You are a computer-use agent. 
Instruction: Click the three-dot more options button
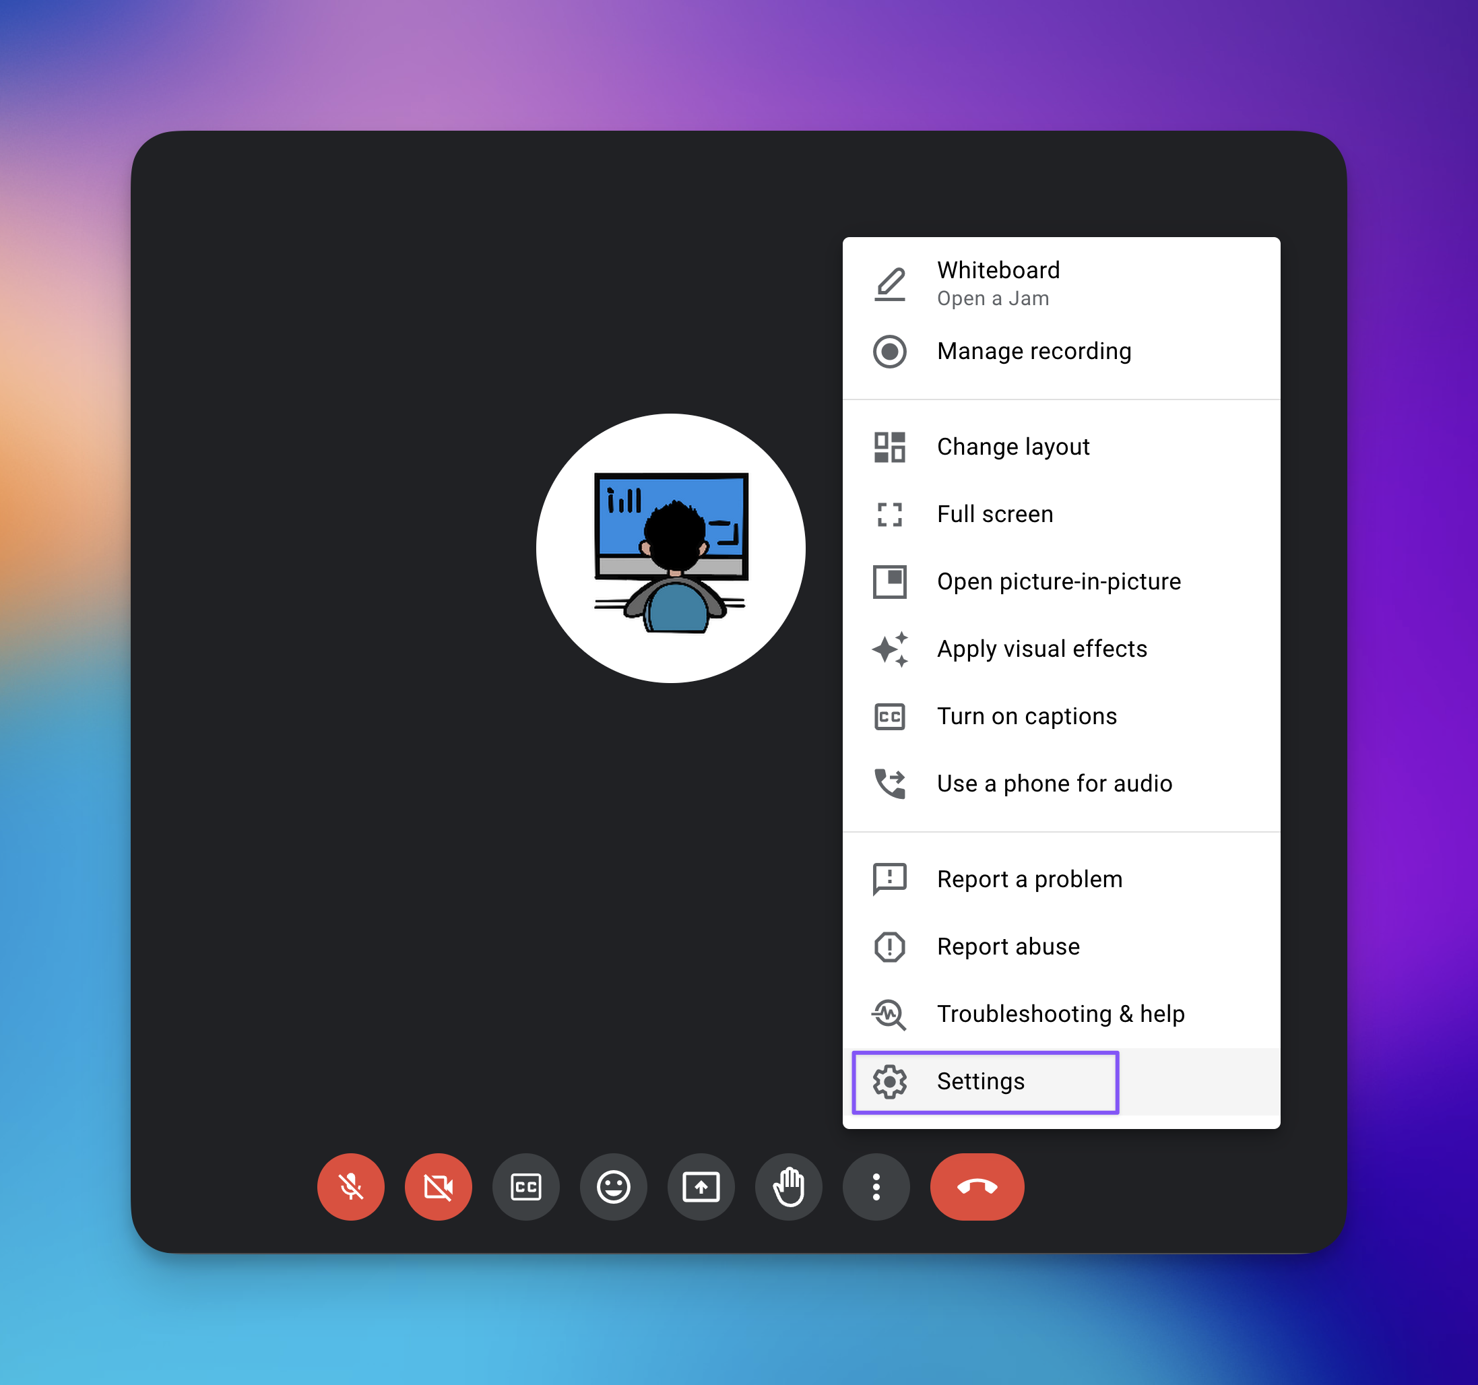pyautogui.click(x=876, y=1186)
